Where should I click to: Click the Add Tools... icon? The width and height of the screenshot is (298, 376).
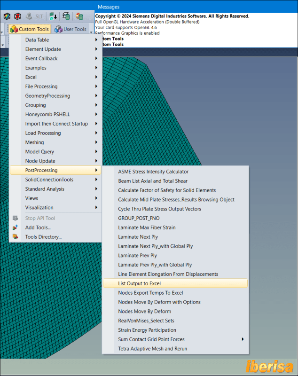point(15,227)
